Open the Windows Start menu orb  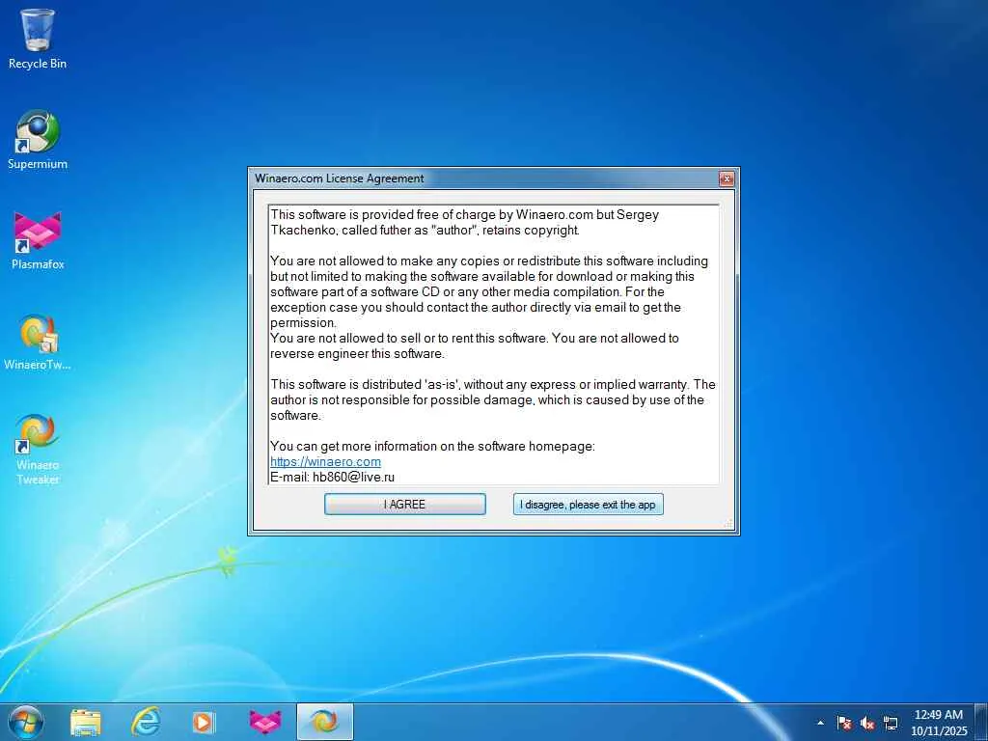pyautogui.click(x=26, y=722)
